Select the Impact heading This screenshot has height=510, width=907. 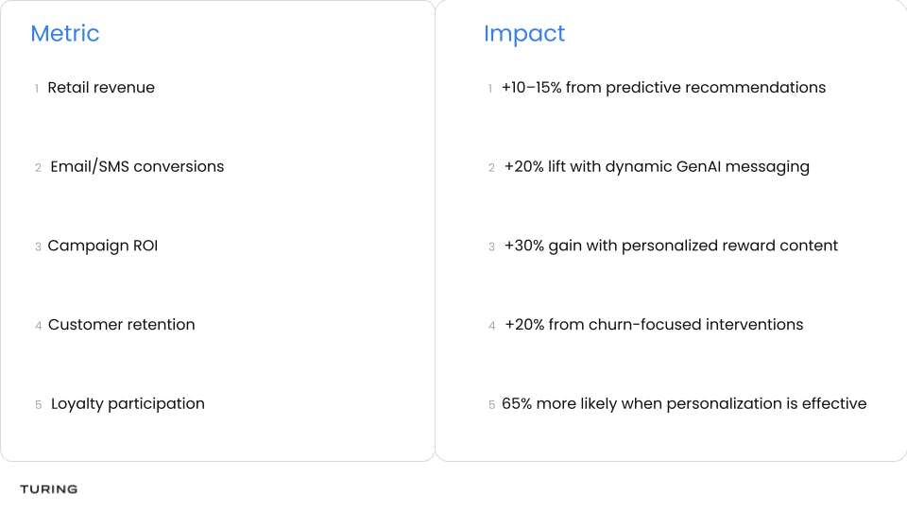coord(524,35)
